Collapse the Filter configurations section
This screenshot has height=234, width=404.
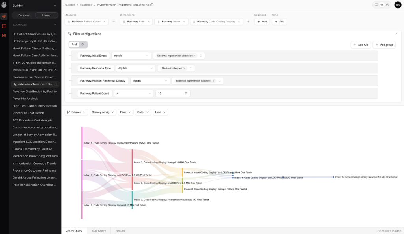[396, 34]
